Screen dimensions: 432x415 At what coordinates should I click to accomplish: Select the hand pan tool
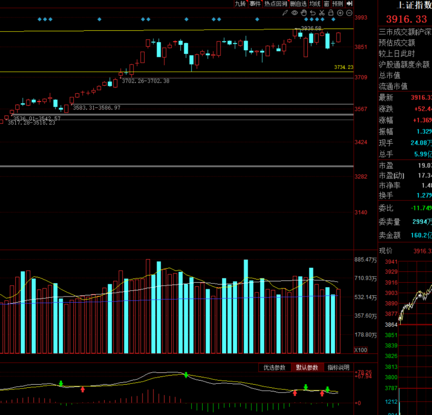tap(304, 13)
